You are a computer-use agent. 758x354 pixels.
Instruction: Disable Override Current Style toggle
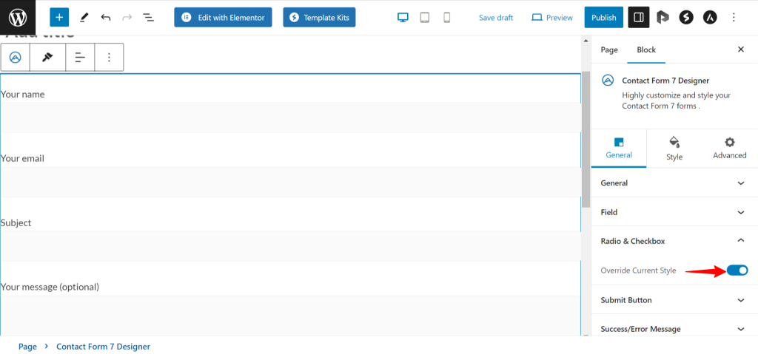click(x=737, y=270)
